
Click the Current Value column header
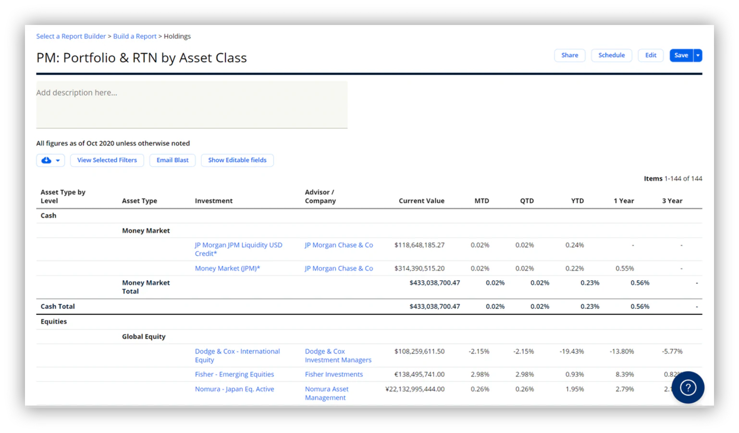421,201
